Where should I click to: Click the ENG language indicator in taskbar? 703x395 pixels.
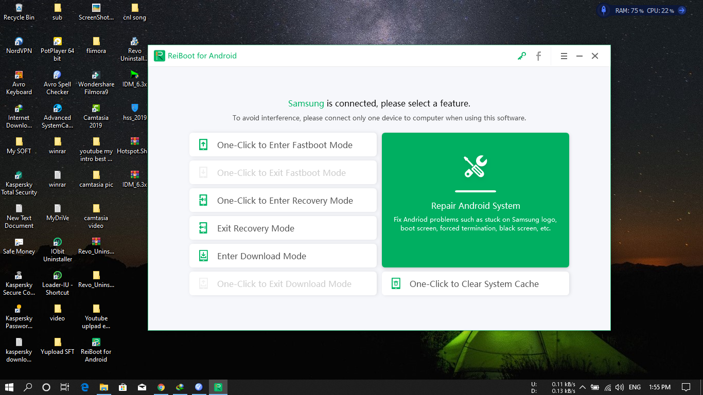click(x=635, y=387)
